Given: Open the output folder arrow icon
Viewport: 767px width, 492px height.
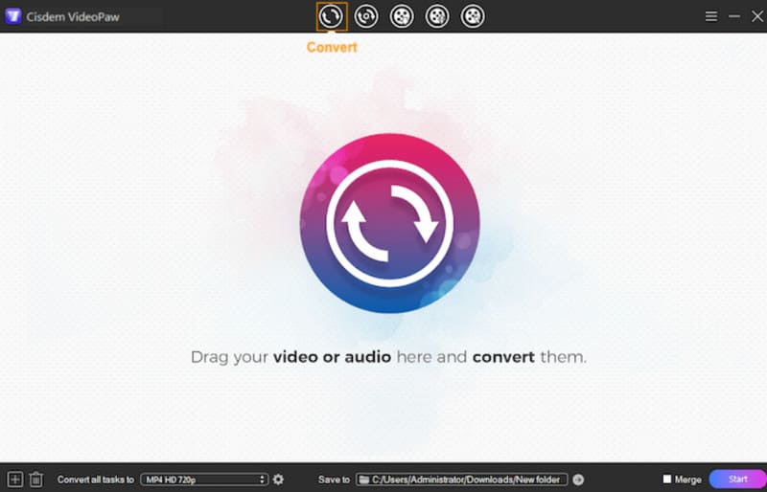Looking at the screenshot, I should pyautogui.click(x=578, y=480).
